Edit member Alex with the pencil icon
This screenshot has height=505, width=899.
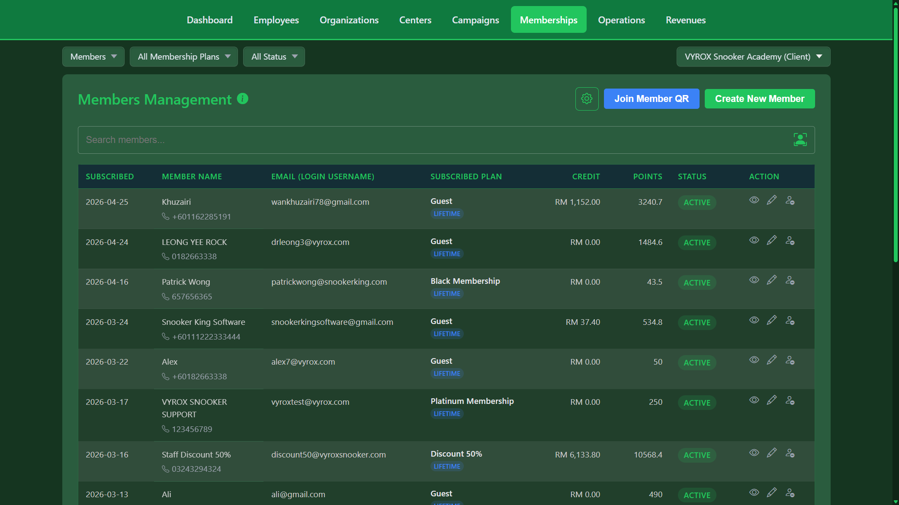772,360
